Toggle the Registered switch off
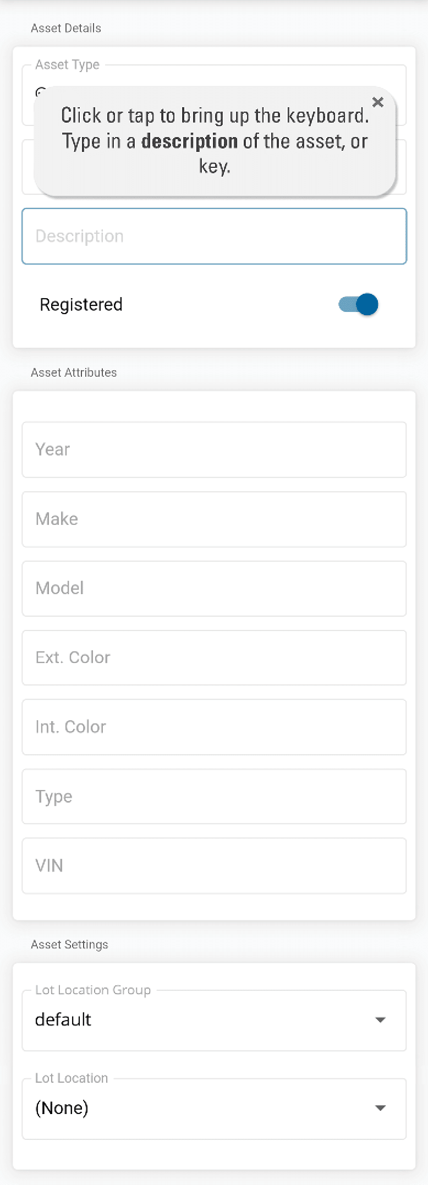428x1185 pixels. [359, 304]
